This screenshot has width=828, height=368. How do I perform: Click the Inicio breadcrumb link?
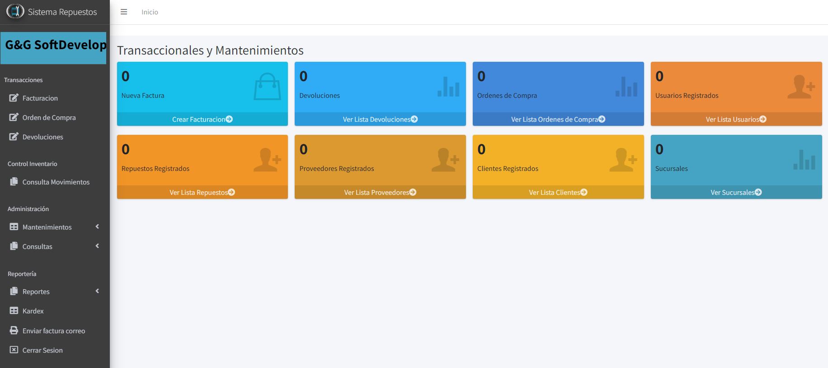[150, 12]
